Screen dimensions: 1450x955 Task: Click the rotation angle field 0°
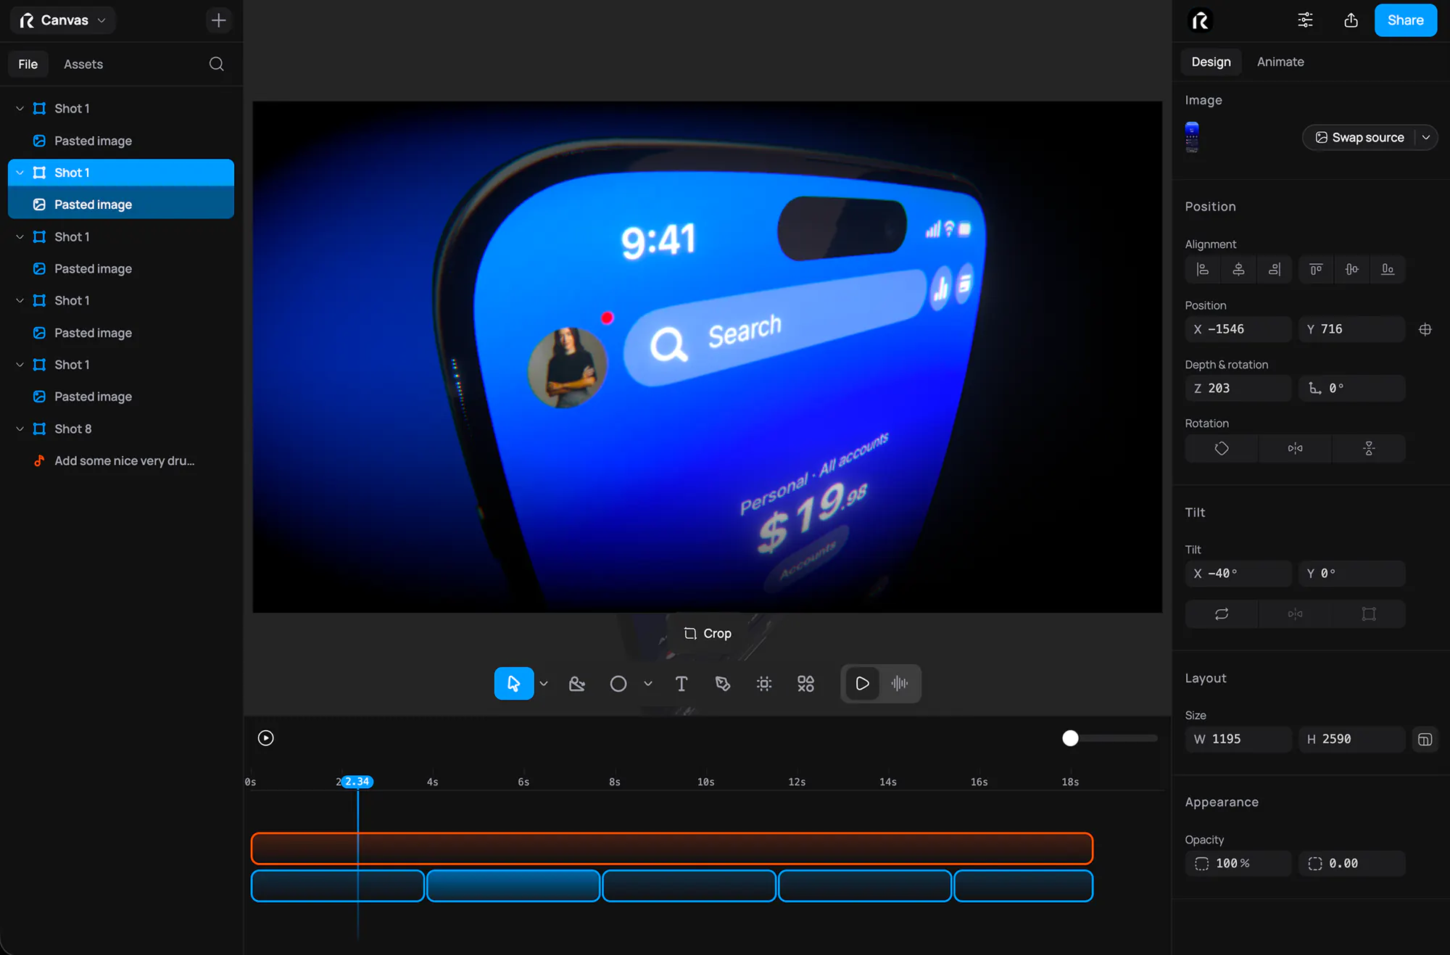click(1352, 389)
